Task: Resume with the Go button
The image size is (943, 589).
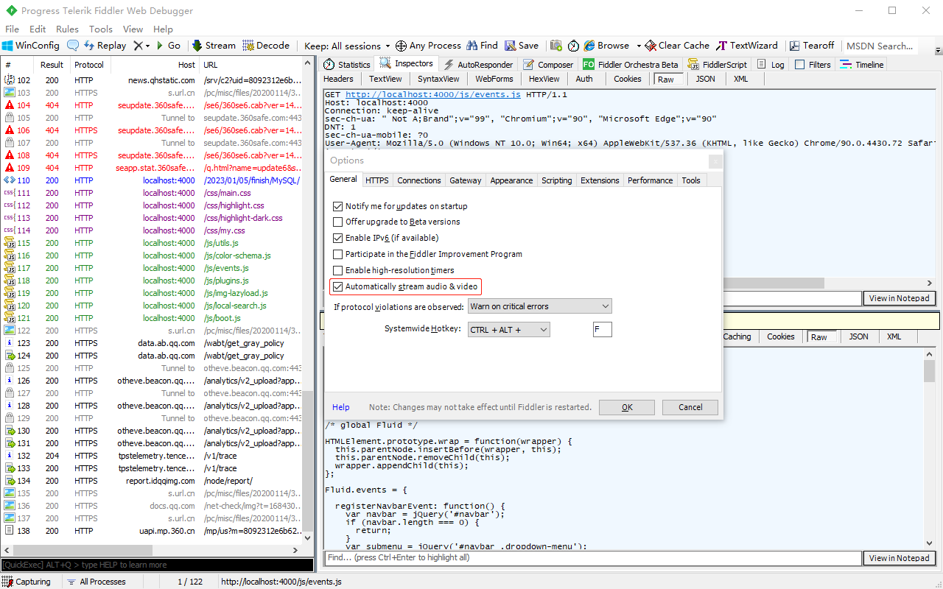Action: pos(168,46)
